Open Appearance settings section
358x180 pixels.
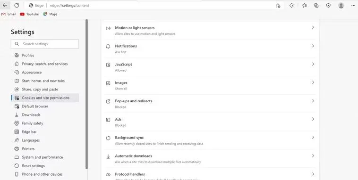(x=45, y=72)
